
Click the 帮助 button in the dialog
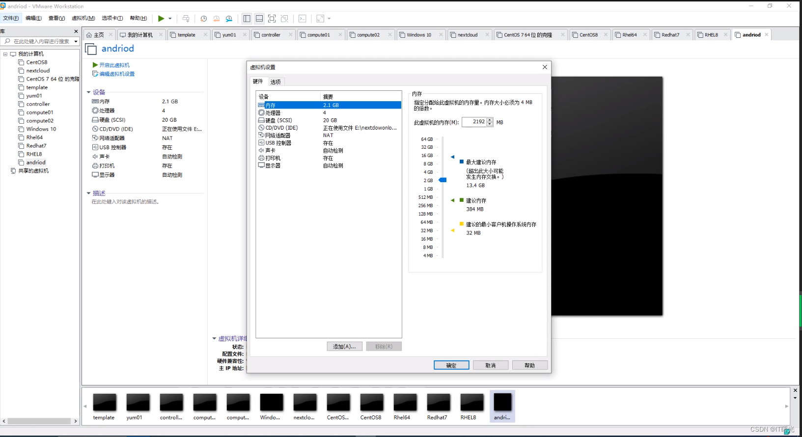[x=530, y=365]
